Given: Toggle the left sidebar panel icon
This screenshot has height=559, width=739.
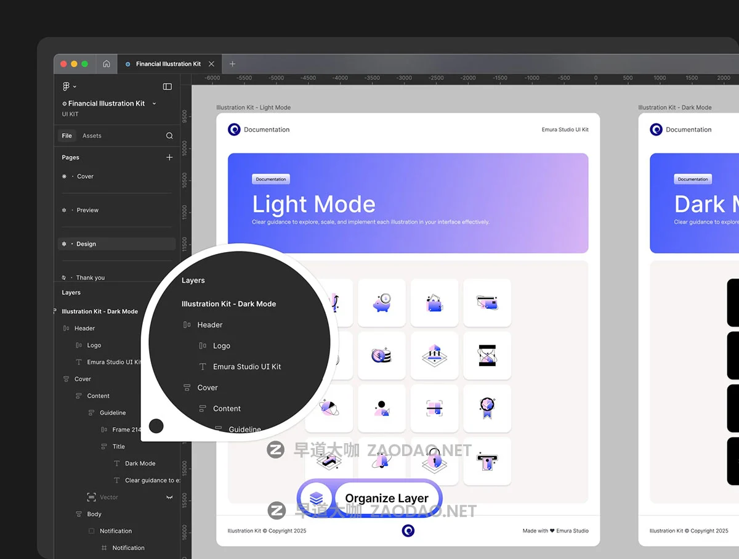Looking at the screenshot, I should click(x=167, y=86).
